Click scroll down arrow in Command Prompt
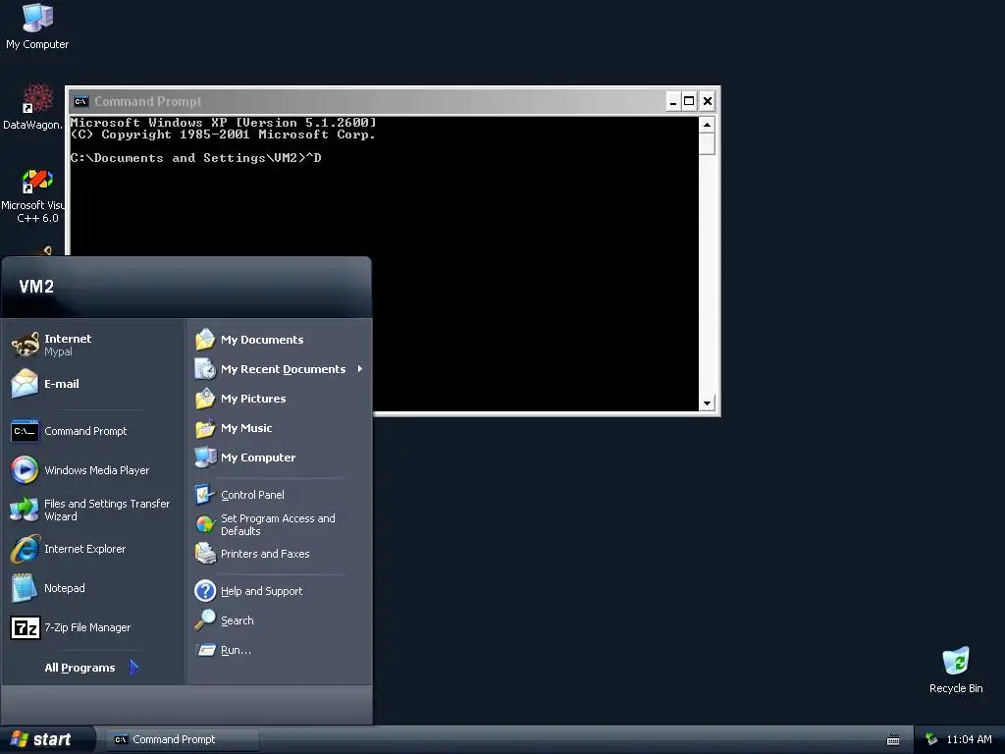This screenshot has width=1005, height=754. pos(707,404)
